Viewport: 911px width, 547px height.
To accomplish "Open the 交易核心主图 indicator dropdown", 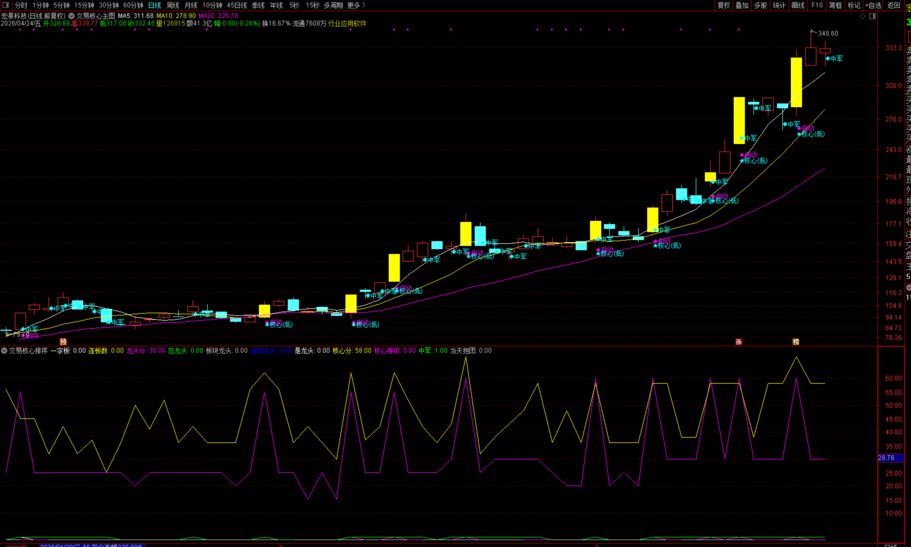I will pos(72,16).
